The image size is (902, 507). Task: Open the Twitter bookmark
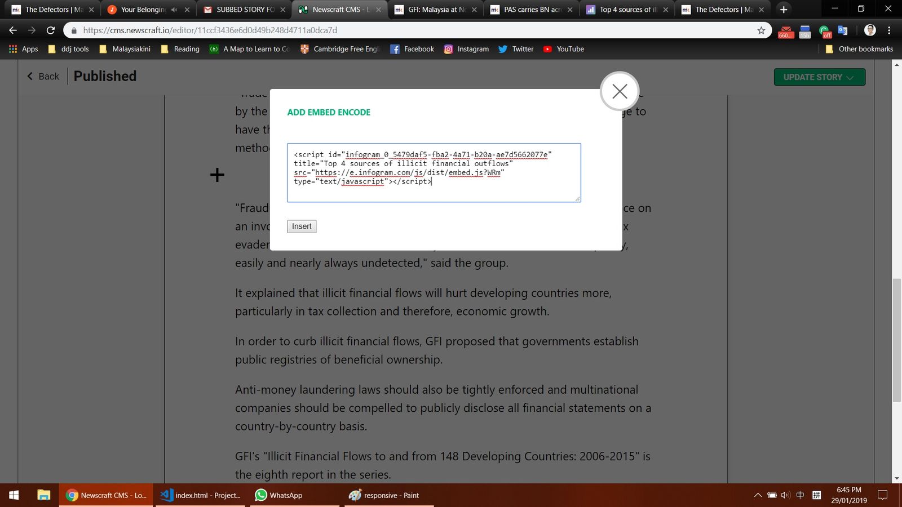(x=516, y=49)
